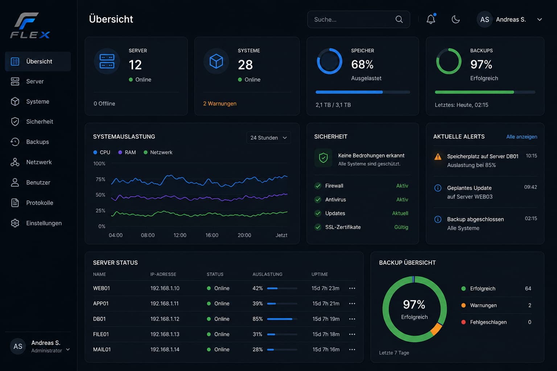557x371 pixels.
Task: Open the Speicherplatz auf Server DB01 alert
Action: [485, 161]
